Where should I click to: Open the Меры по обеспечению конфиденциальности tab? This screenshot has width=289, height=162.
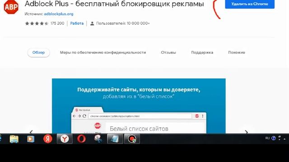click(x=103, y=53)
